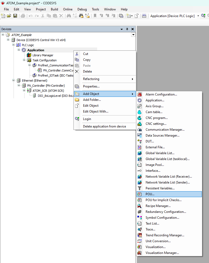
Task: Select POU... from the Add Object submenu
Action: coord(150,194)
